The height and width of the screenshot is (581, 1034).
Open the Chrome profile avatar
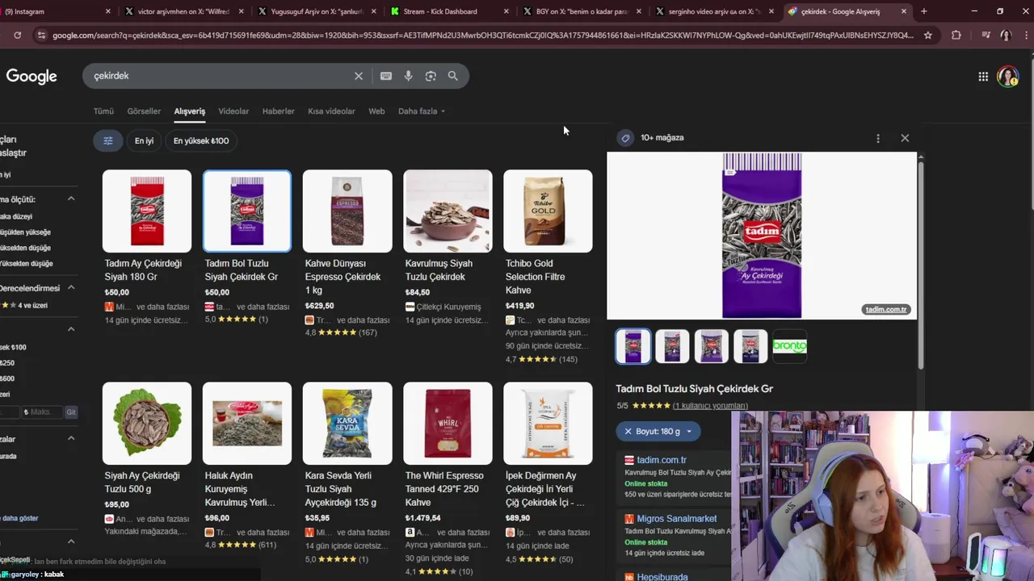point(1006,35)
